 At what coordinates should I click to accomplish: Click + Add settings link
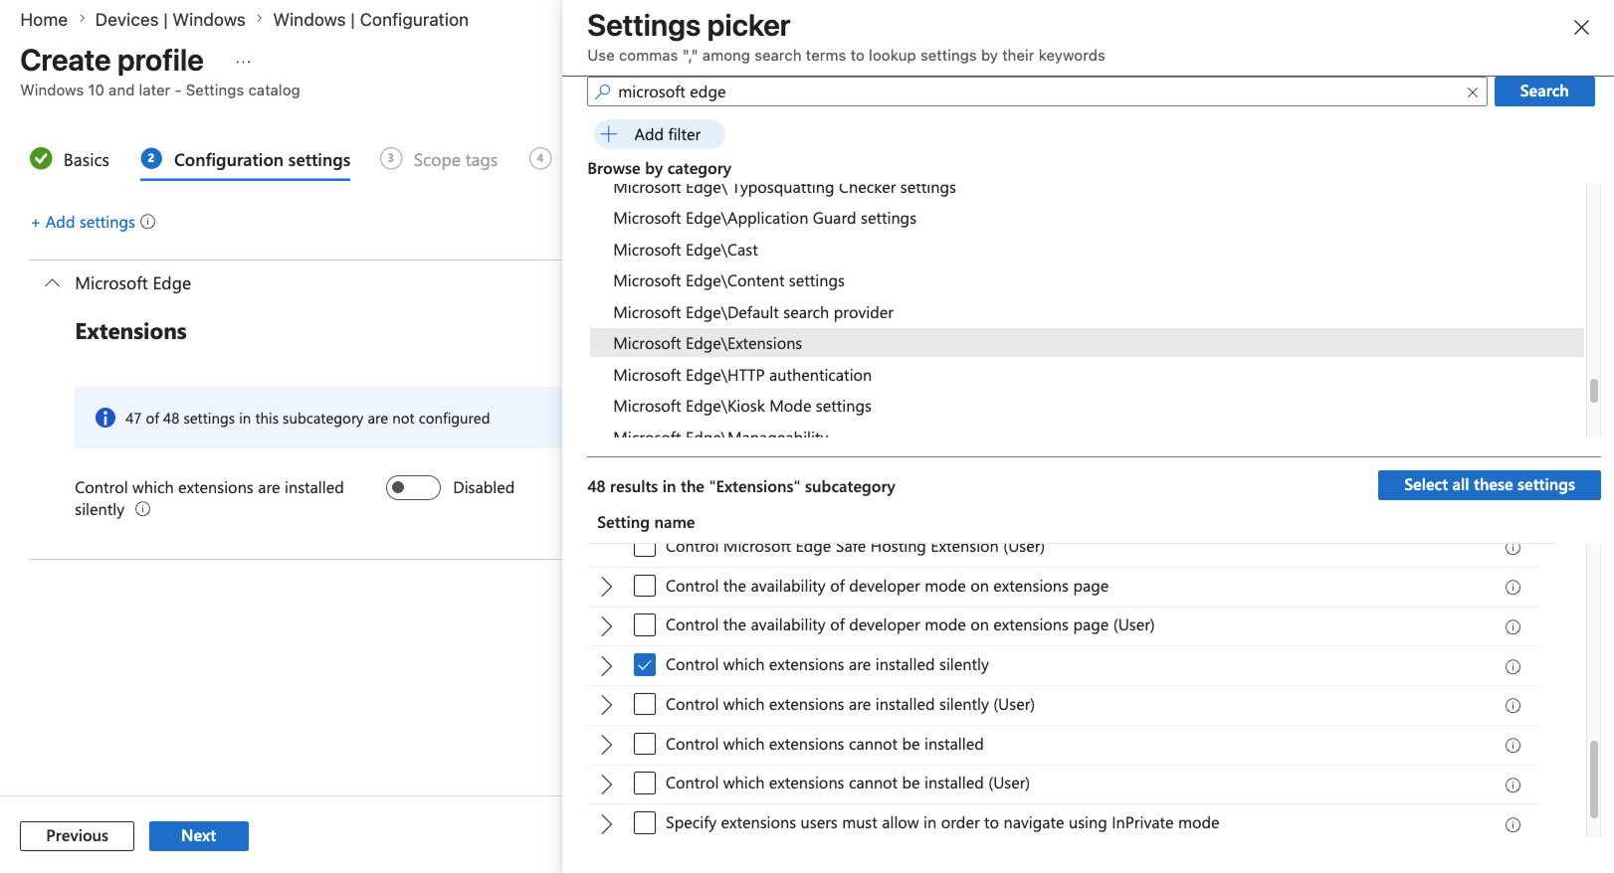tap(83, 222)
